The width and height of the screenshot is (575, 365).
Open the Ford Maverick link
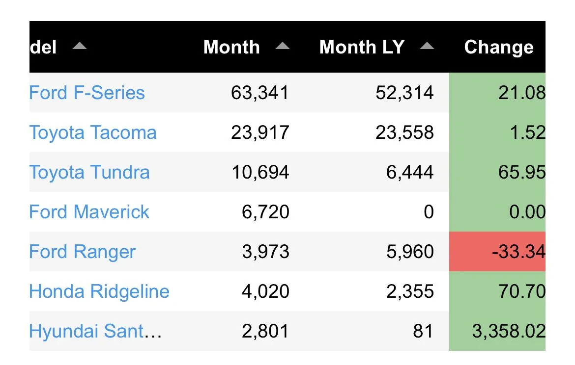(89, 212)
